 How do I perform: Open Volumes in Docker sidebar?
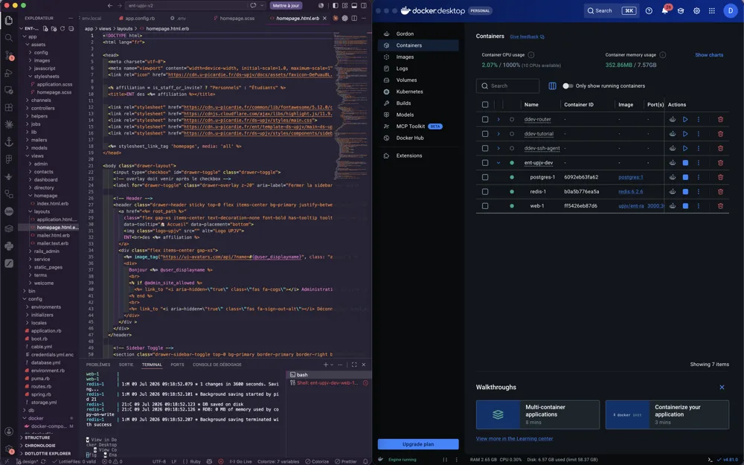coord(418,80)
